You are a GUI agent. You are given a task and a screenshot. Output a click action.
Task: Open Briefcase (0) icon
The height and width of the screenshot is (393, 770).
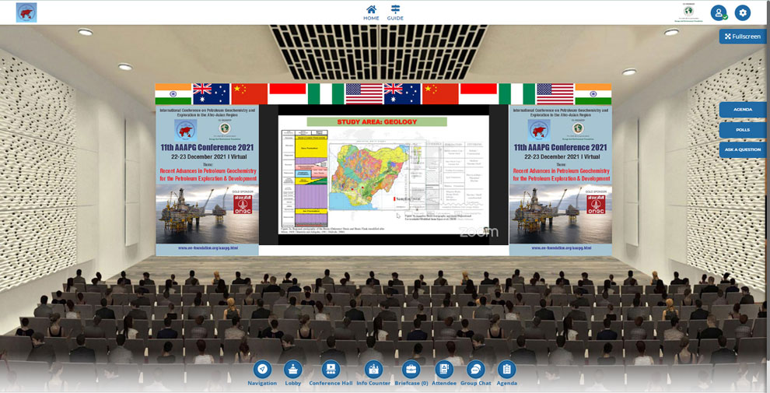point(411,374)
